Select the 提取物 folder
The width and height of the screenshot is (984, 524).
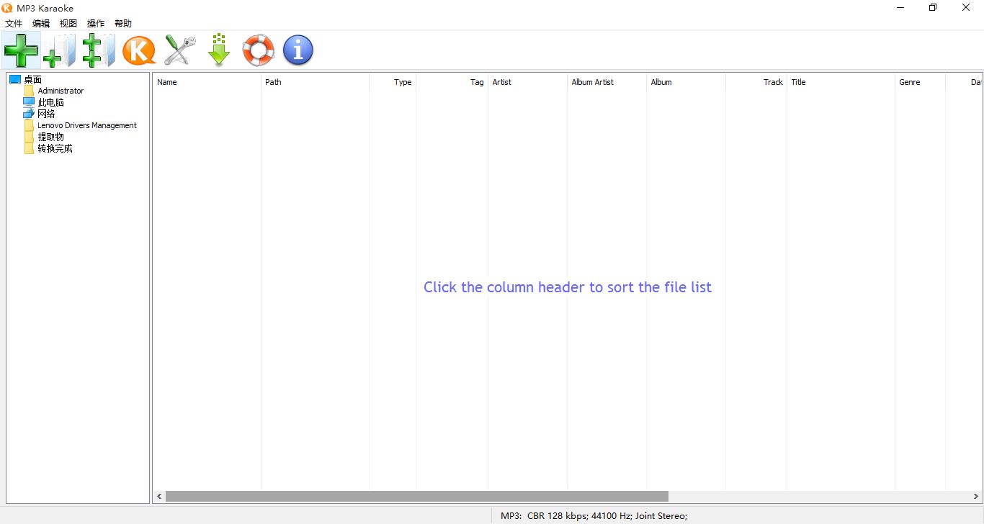point(51,137)
